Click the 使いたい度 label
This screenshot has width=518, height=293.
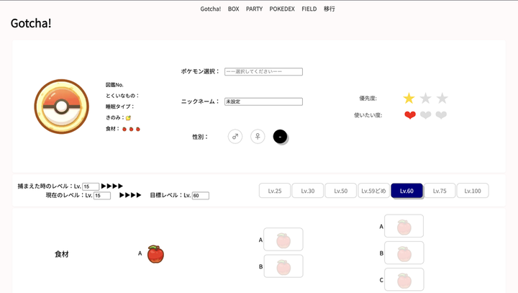[x=368, y=115]
